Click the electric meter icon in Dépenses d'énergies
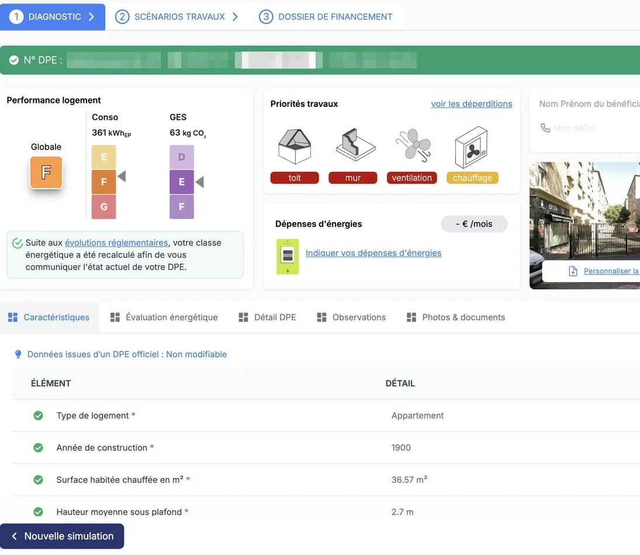 (x=288, y=256)
